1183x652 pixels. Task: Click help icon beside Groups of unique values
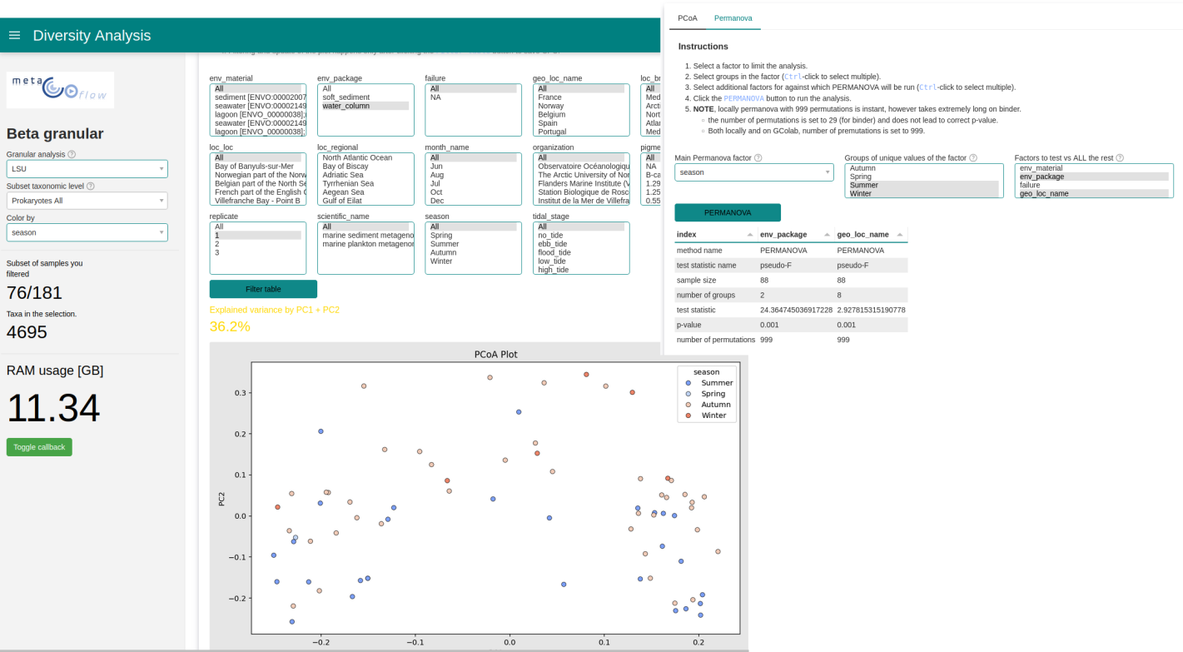[973, 157]
